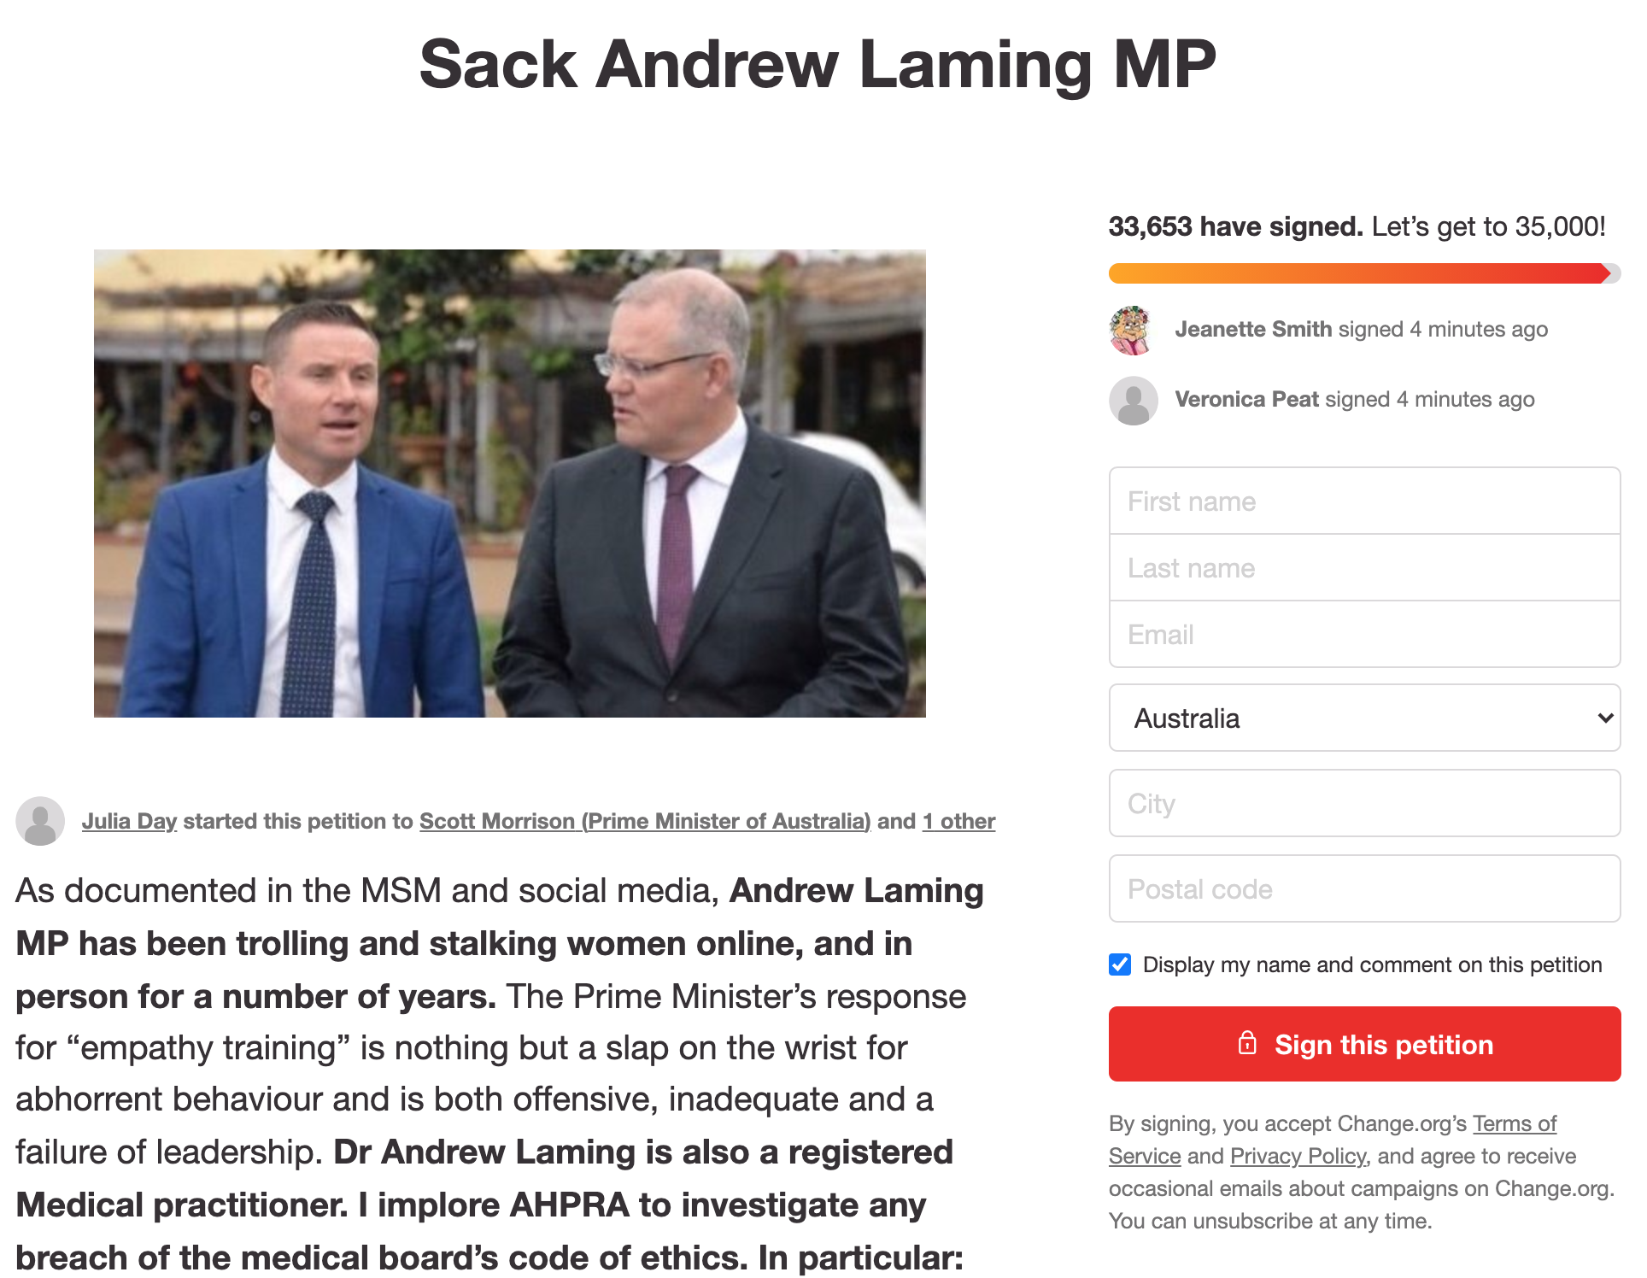Open Change.org Terms of Service link
This screenshot has height=1278, width=1647.
pyautogui.click(x=1514, y=1123)
